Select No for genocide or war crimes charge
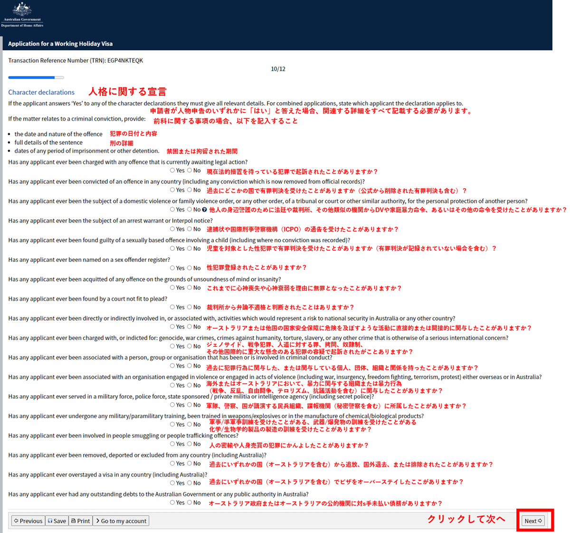 (x=190, y=346)
